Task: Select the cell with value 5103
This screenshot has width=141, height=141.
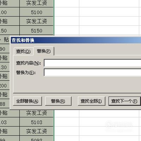Action: coord(37,122)
